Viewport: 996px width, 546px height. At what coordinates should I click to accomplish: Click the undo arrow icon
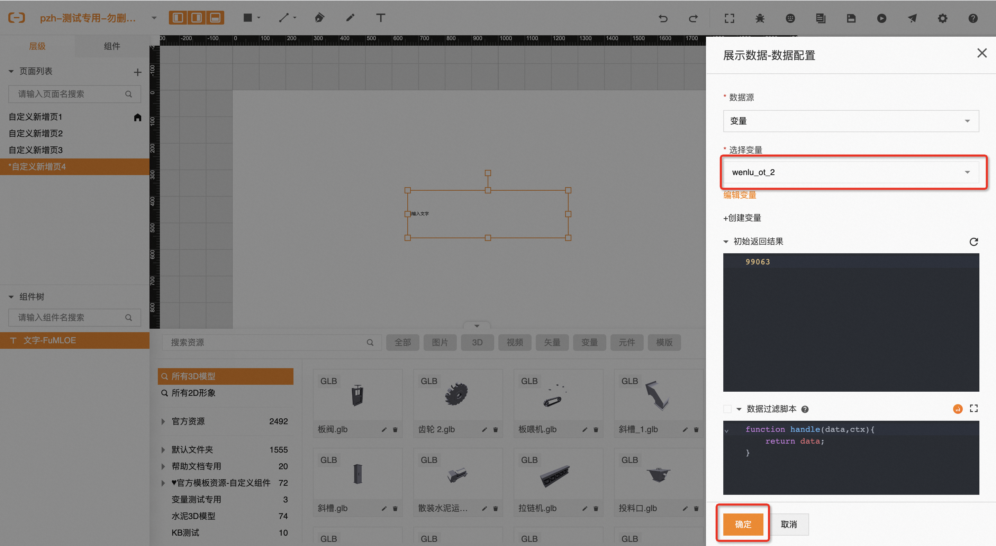(x=663, y=18)
